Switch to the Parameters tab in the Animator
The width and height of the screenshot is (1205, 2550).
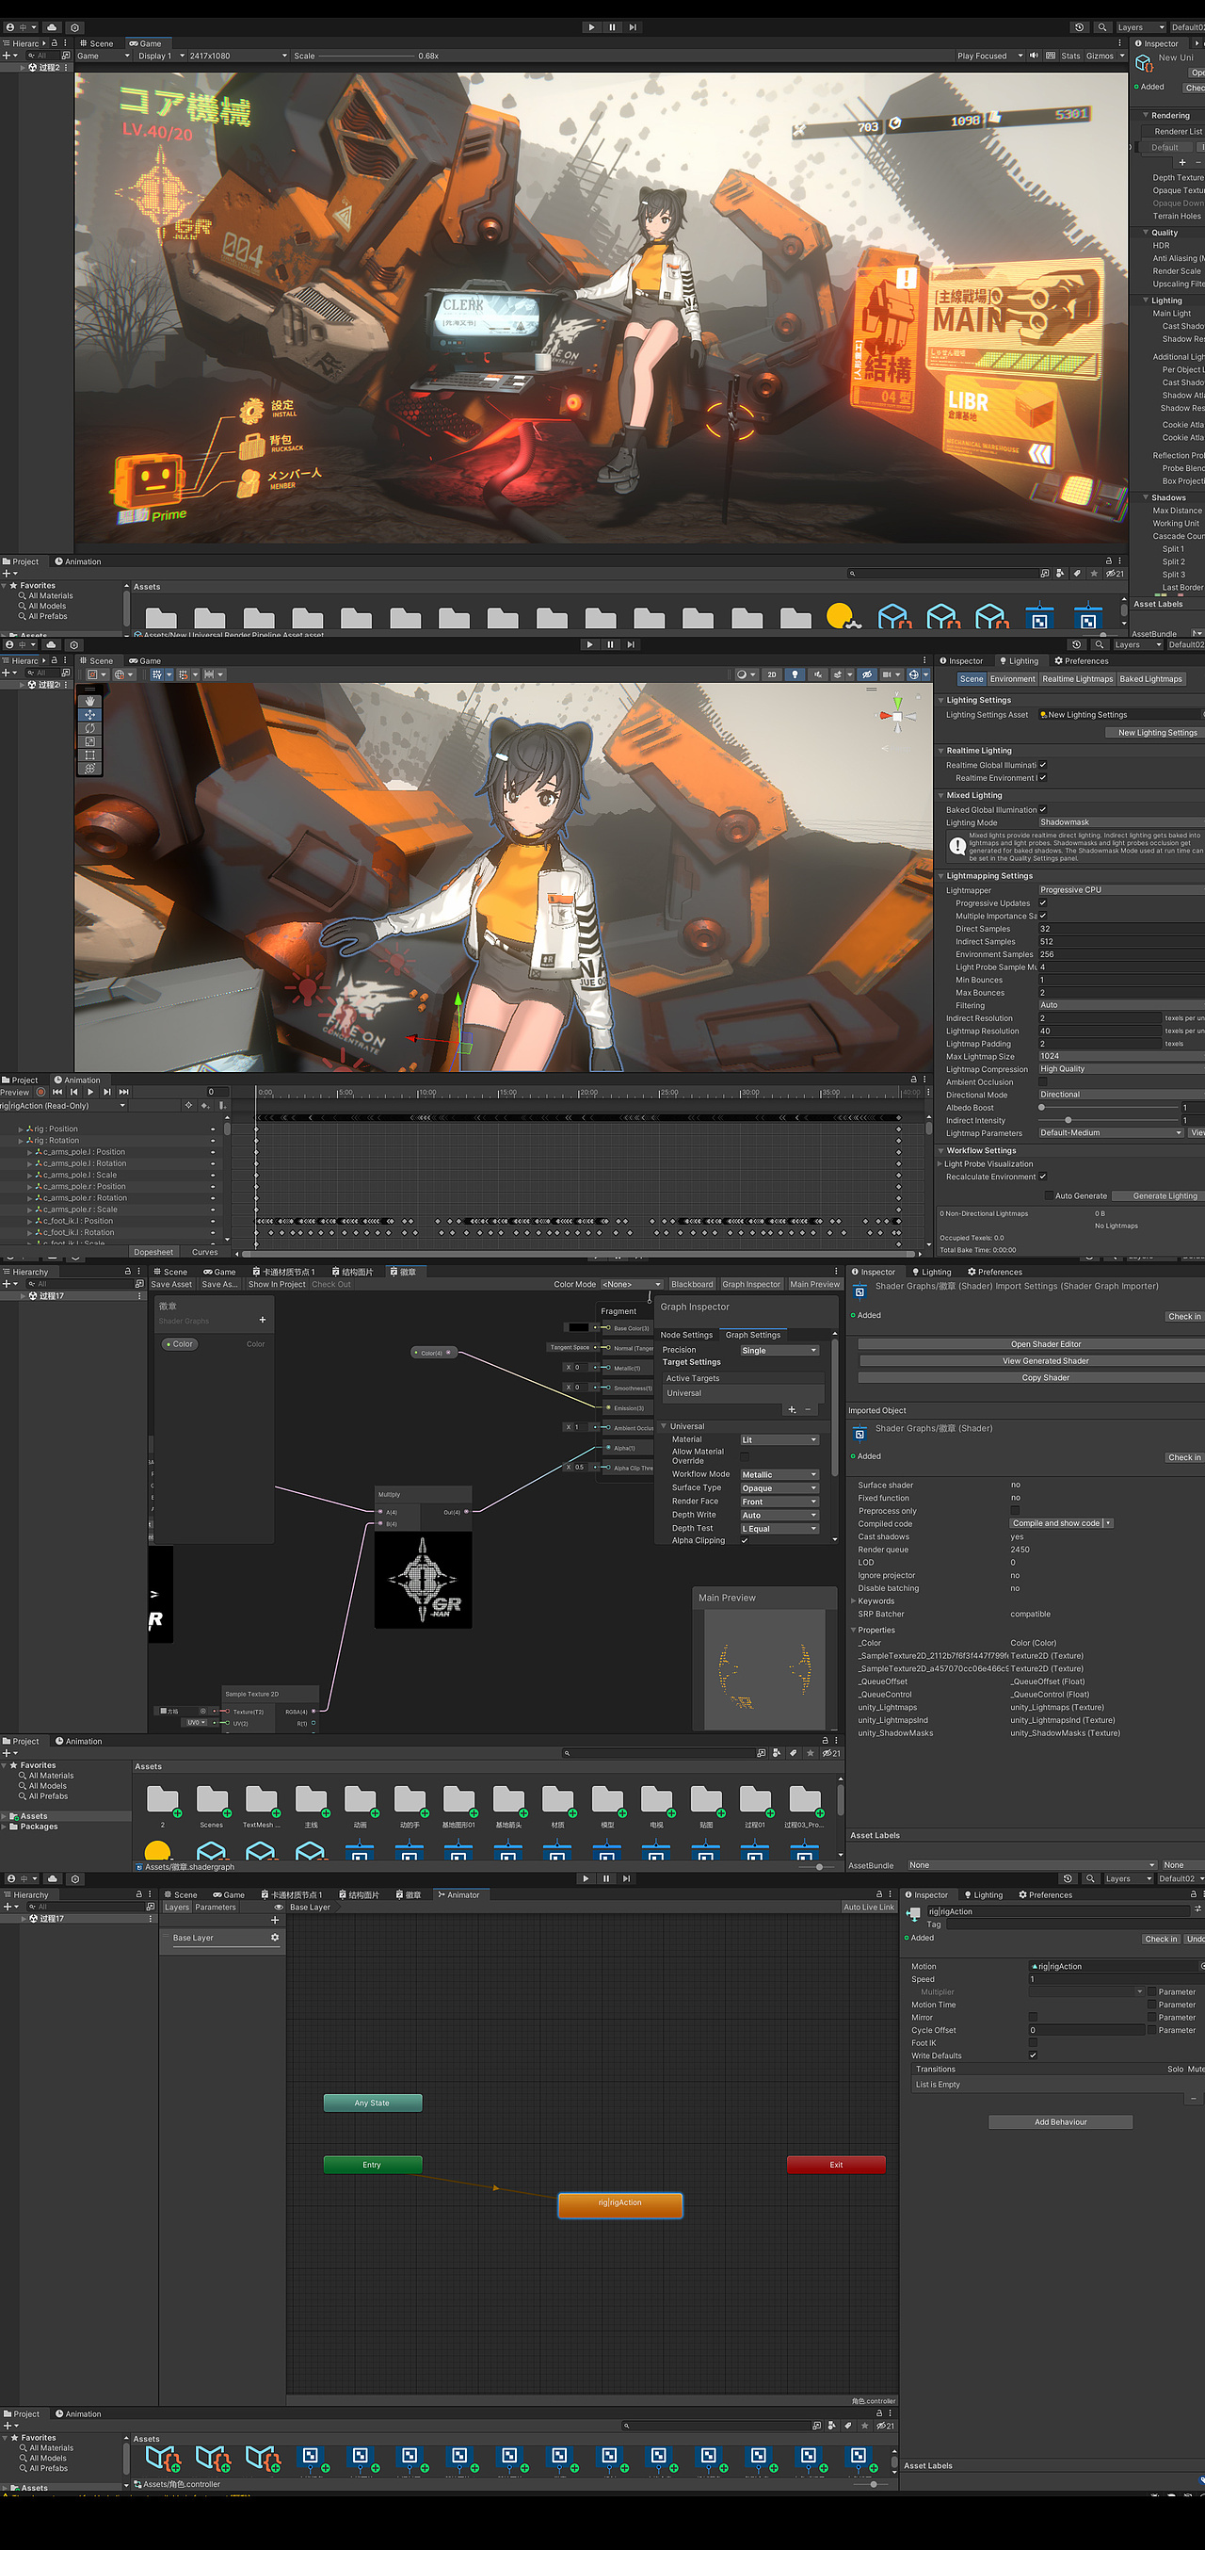216,1908
